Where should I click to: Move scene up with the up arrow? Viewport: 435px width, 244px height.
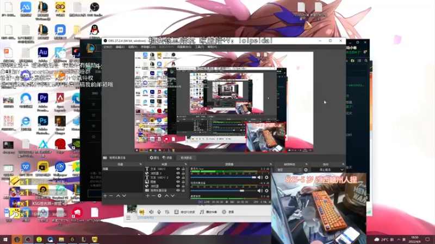point(118,196)
